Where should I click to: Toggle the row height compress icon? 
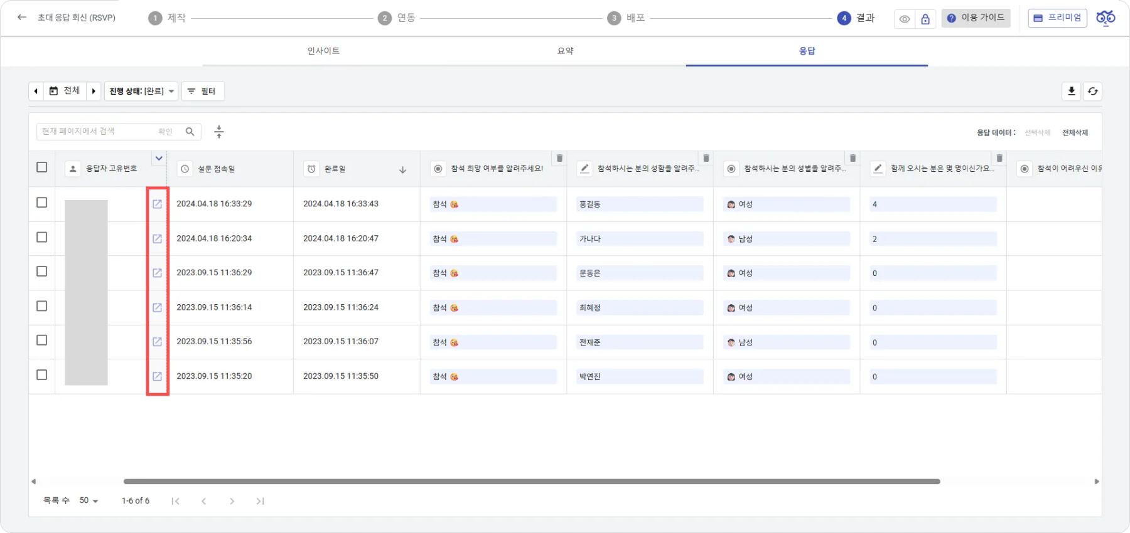219,132
